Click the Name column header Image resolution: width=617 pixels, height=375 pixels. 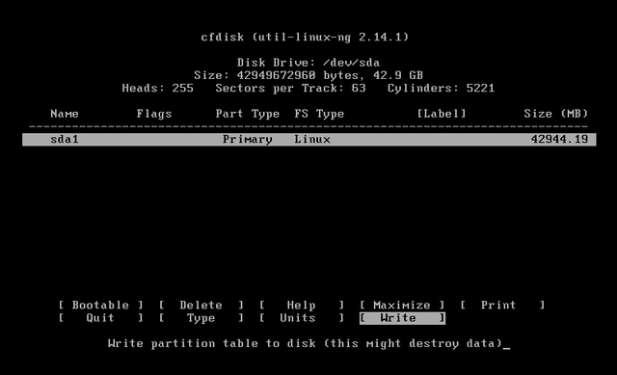click(65, 114)
